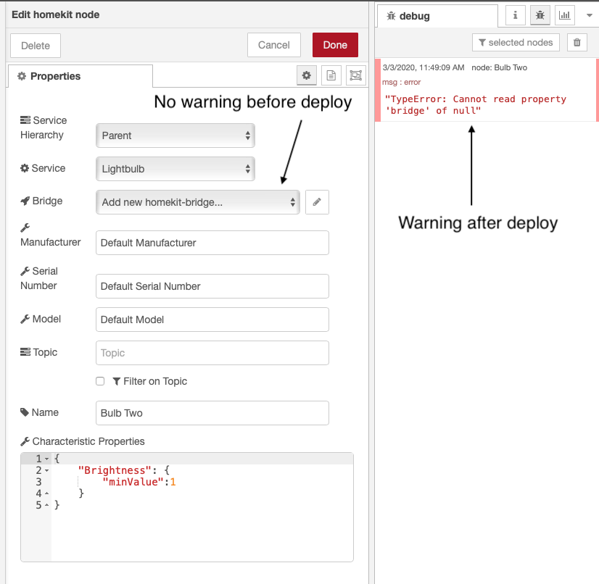Click the empty Topic input field
Viewport: 599px width, 584px height.
pos(212,353)
